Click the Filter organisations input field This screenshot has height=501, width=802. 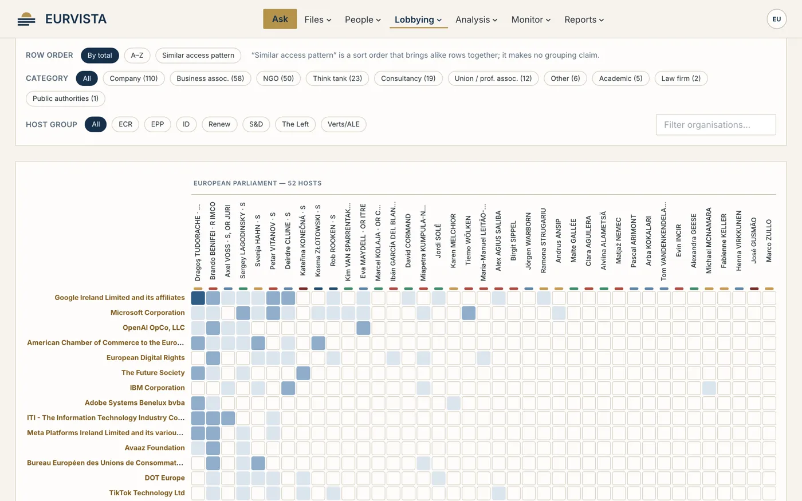point(715,125)
